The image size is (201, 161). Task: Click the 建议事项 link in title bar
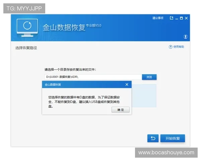click(158, 18)
